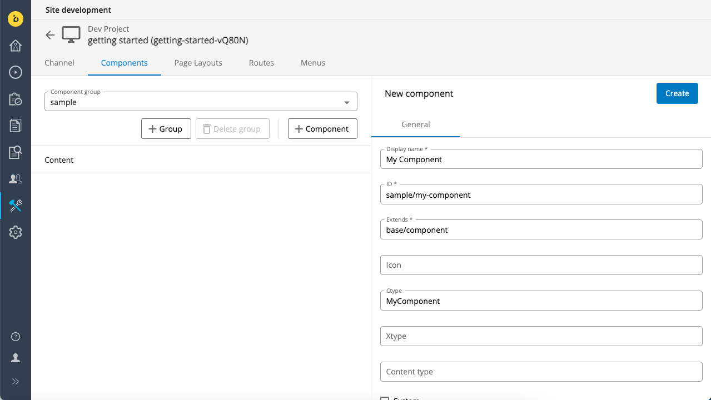
Task: Focus the Ctype field MyComponent
Action: pyautogui.click(x=541, y=301)
